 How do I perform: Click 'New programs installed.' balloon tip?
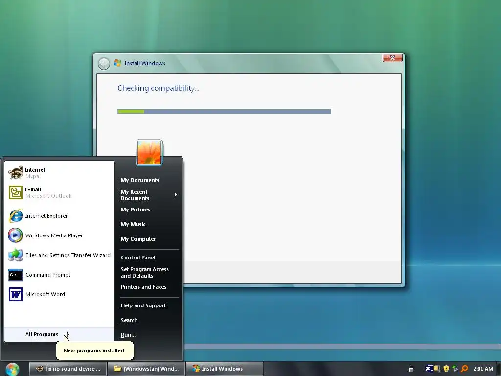94,351
